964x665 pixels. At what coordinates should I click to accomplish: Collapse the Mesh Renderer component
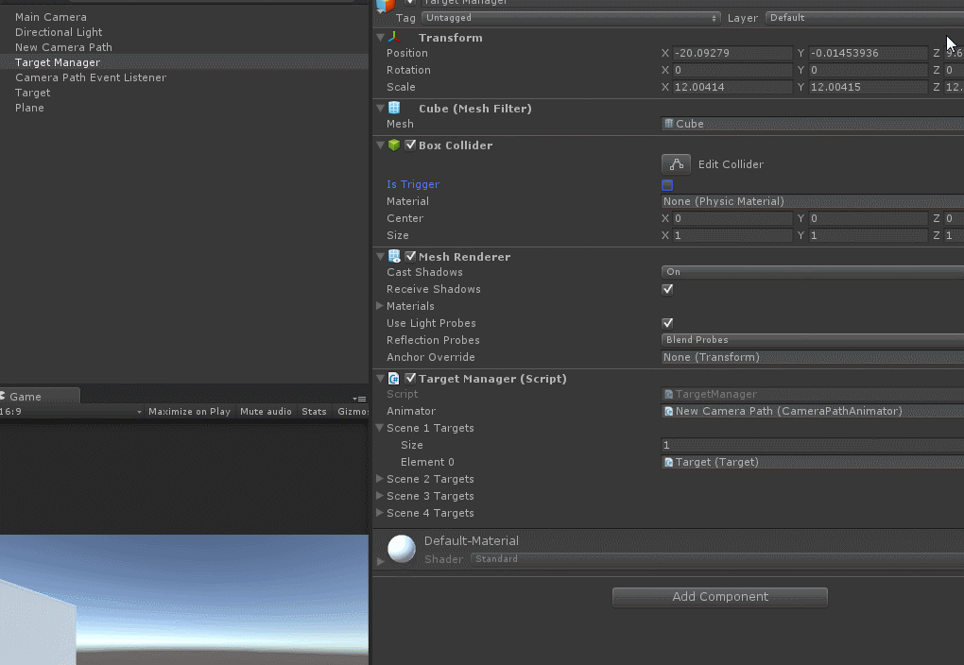(380, 256)
